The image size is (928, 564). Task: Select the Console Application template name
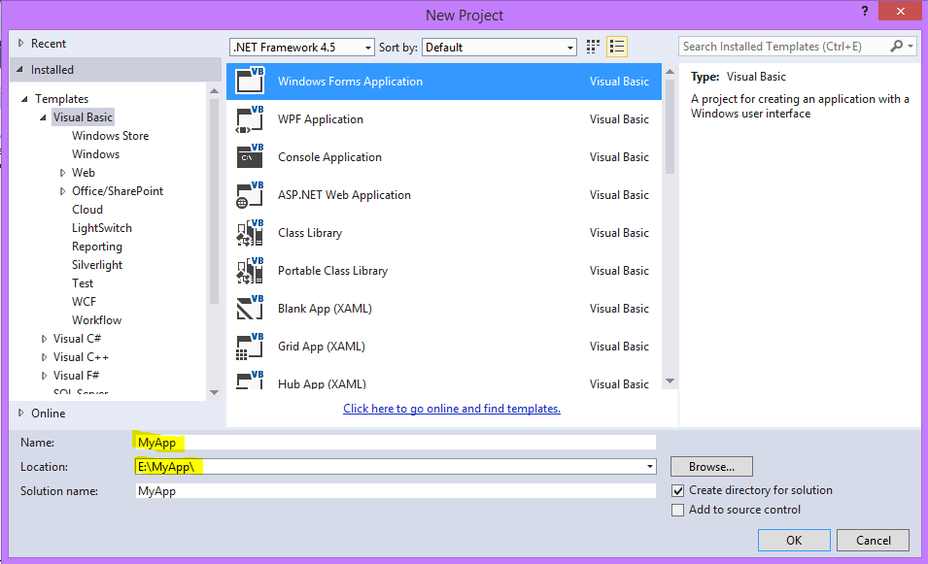329,156
